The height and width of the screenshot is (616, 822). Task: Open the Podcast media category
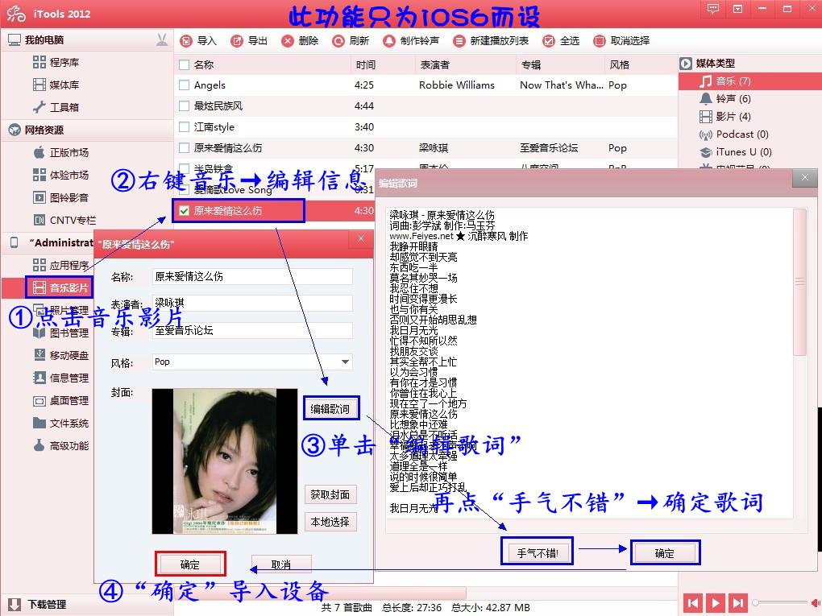click(x=733, y=134)
